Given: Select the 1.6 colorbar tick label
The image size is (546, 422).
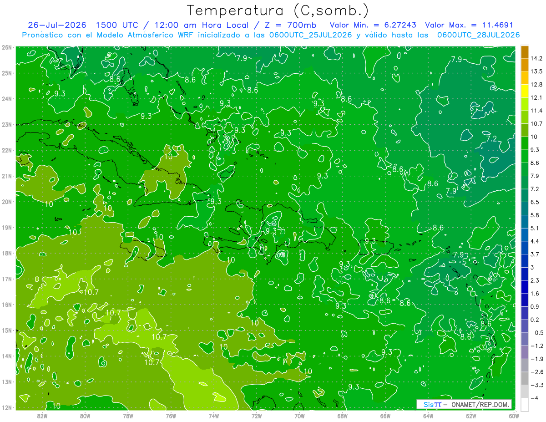Looking at the screenshot, I should 535,294.
